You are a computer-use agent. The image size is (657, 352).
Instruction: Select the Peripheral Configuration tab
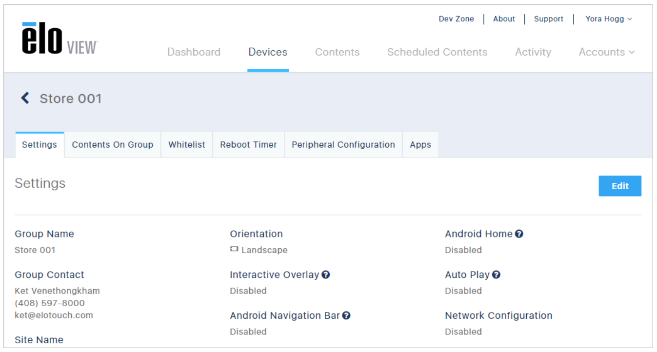pyautogui.click(x=343, y=145)
